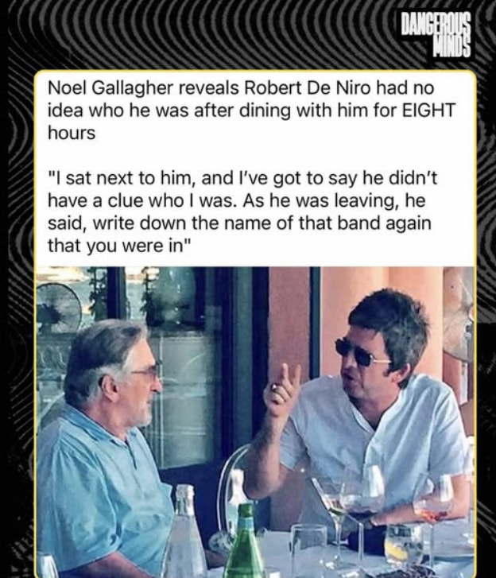Click the green glass bottle on the table
Viewport: 496px width, 578px height.
[244, 541]
